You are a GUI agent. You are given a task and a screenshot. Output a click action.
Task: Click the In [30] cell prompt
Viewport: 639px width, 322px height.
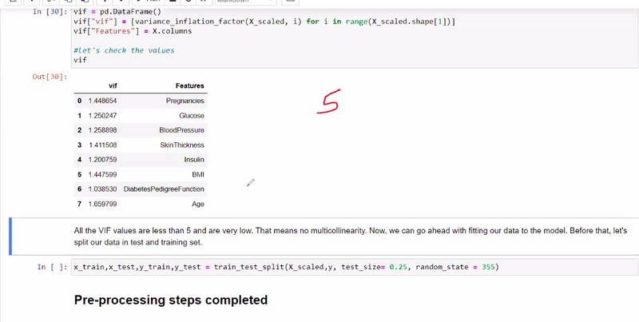[50, 13]
